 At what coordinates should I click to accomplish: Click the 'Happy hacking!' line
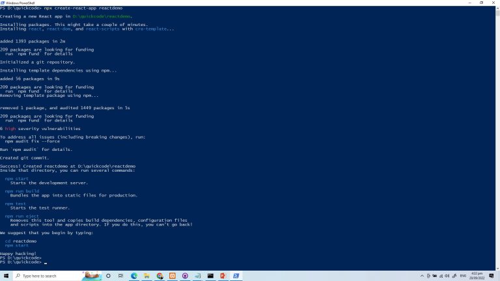pos(18,254)
